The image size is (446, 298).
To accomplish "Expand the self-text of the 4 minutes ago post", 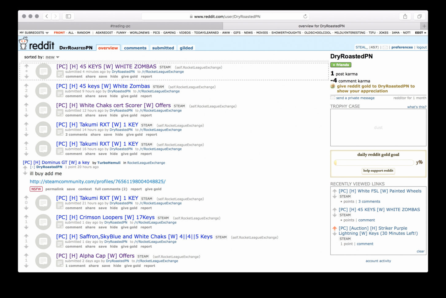I will 60,74.
